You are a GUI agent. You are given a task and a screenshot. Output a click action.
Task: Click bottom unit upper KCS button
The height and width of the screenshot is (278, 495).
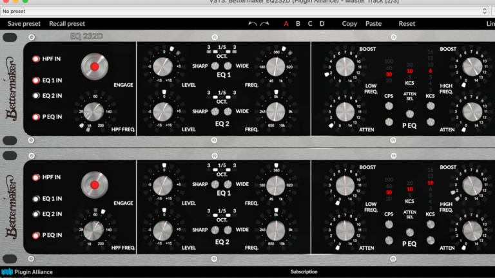click(x=431, y=225)
